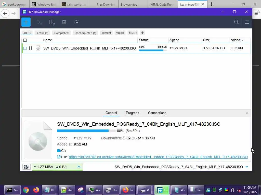Close the kaslmineer browser tab

203,4
